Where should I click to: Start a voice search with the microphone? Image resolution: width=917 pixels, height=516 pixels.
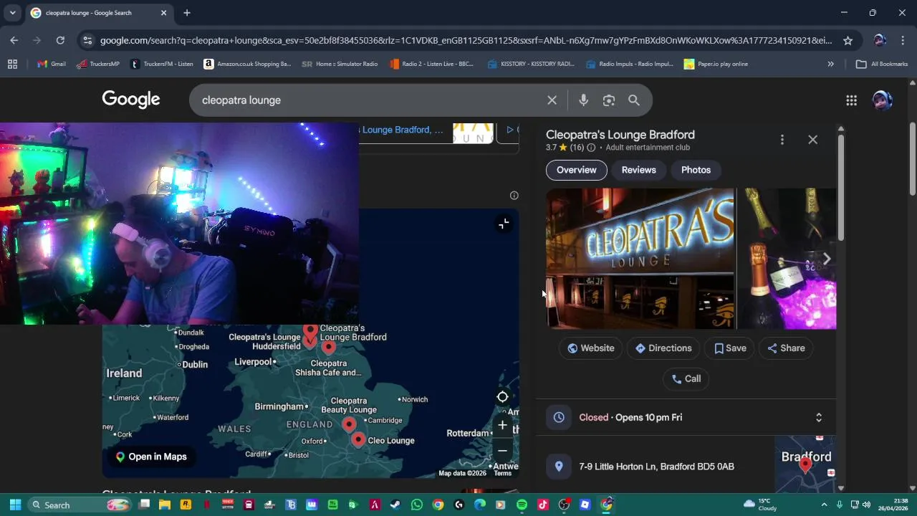(x=583, y=100)
